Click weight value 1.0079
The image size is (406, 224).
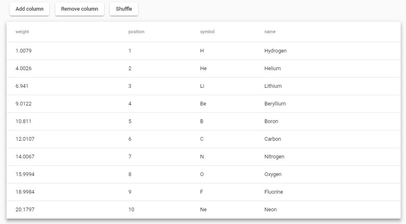click(x=24, y=51)
